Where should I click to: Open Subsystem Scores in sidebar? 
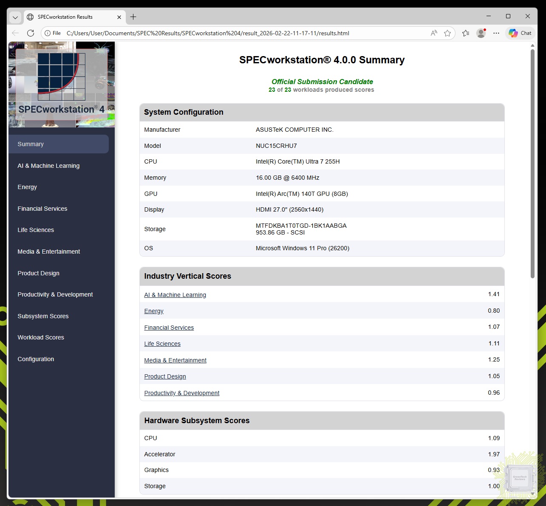(x=43, y=316)
